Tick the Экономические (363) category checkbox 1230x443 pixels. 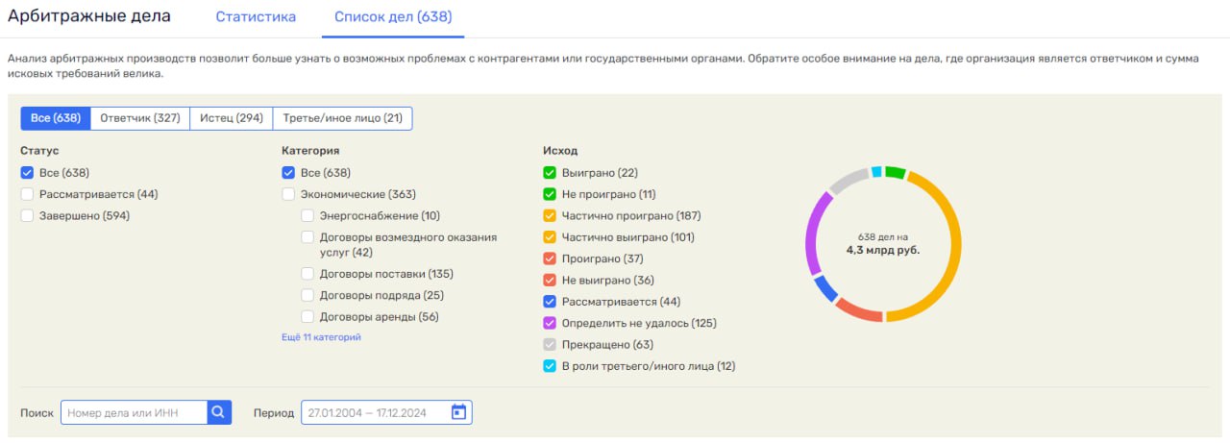(x=288, y=194)
